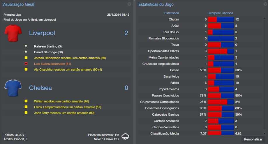Click the red injury icon beside Luis Suárez
The image size is (268, 144).
tap(26, 63)
